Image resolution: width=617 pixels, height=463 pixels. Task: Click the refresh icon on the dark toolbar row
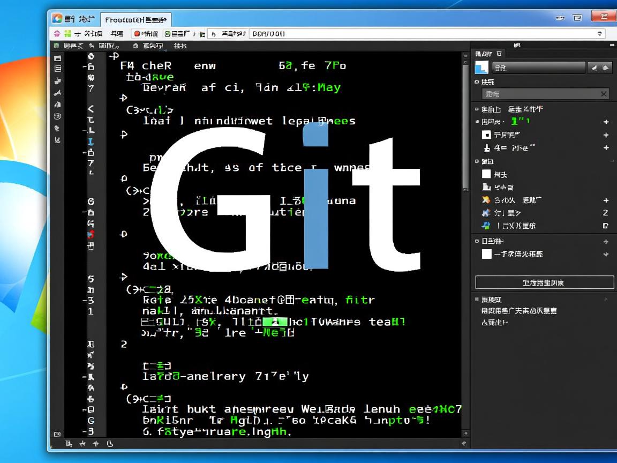[x=136, y=46]
